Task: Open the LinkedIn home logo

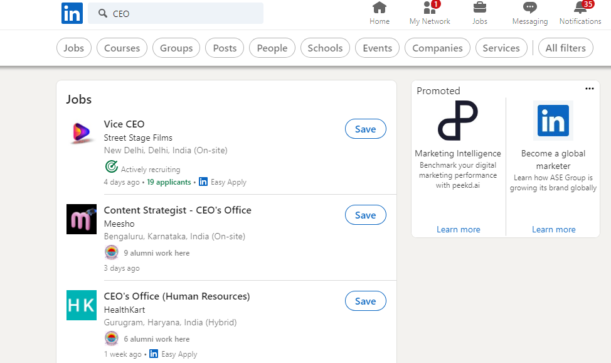Action: coord(72,13)
